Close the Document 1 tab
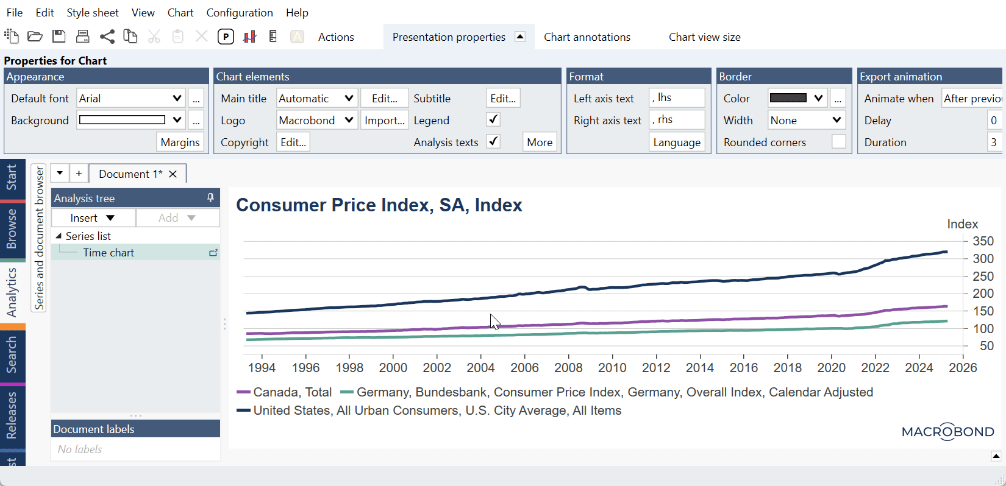Screen dimensions: 1006x486 [x=173, y=174]
